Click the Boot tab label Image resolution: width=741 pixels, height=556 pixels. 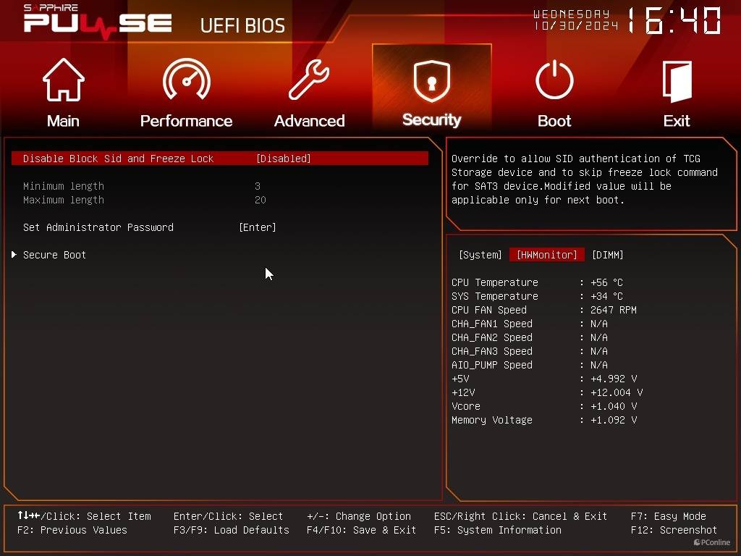coord(554,121)
